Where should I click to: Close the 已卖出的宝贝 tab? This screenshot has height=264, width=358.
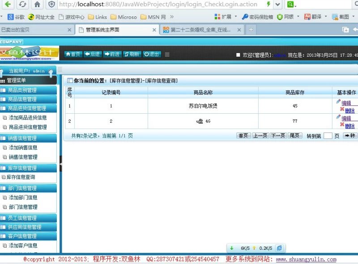tap(69, 30)
